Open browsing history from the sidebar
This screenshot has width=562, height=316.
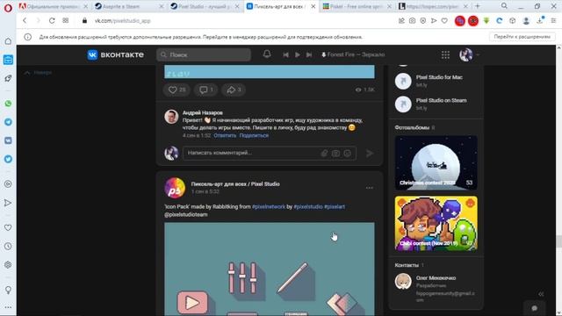8,246
